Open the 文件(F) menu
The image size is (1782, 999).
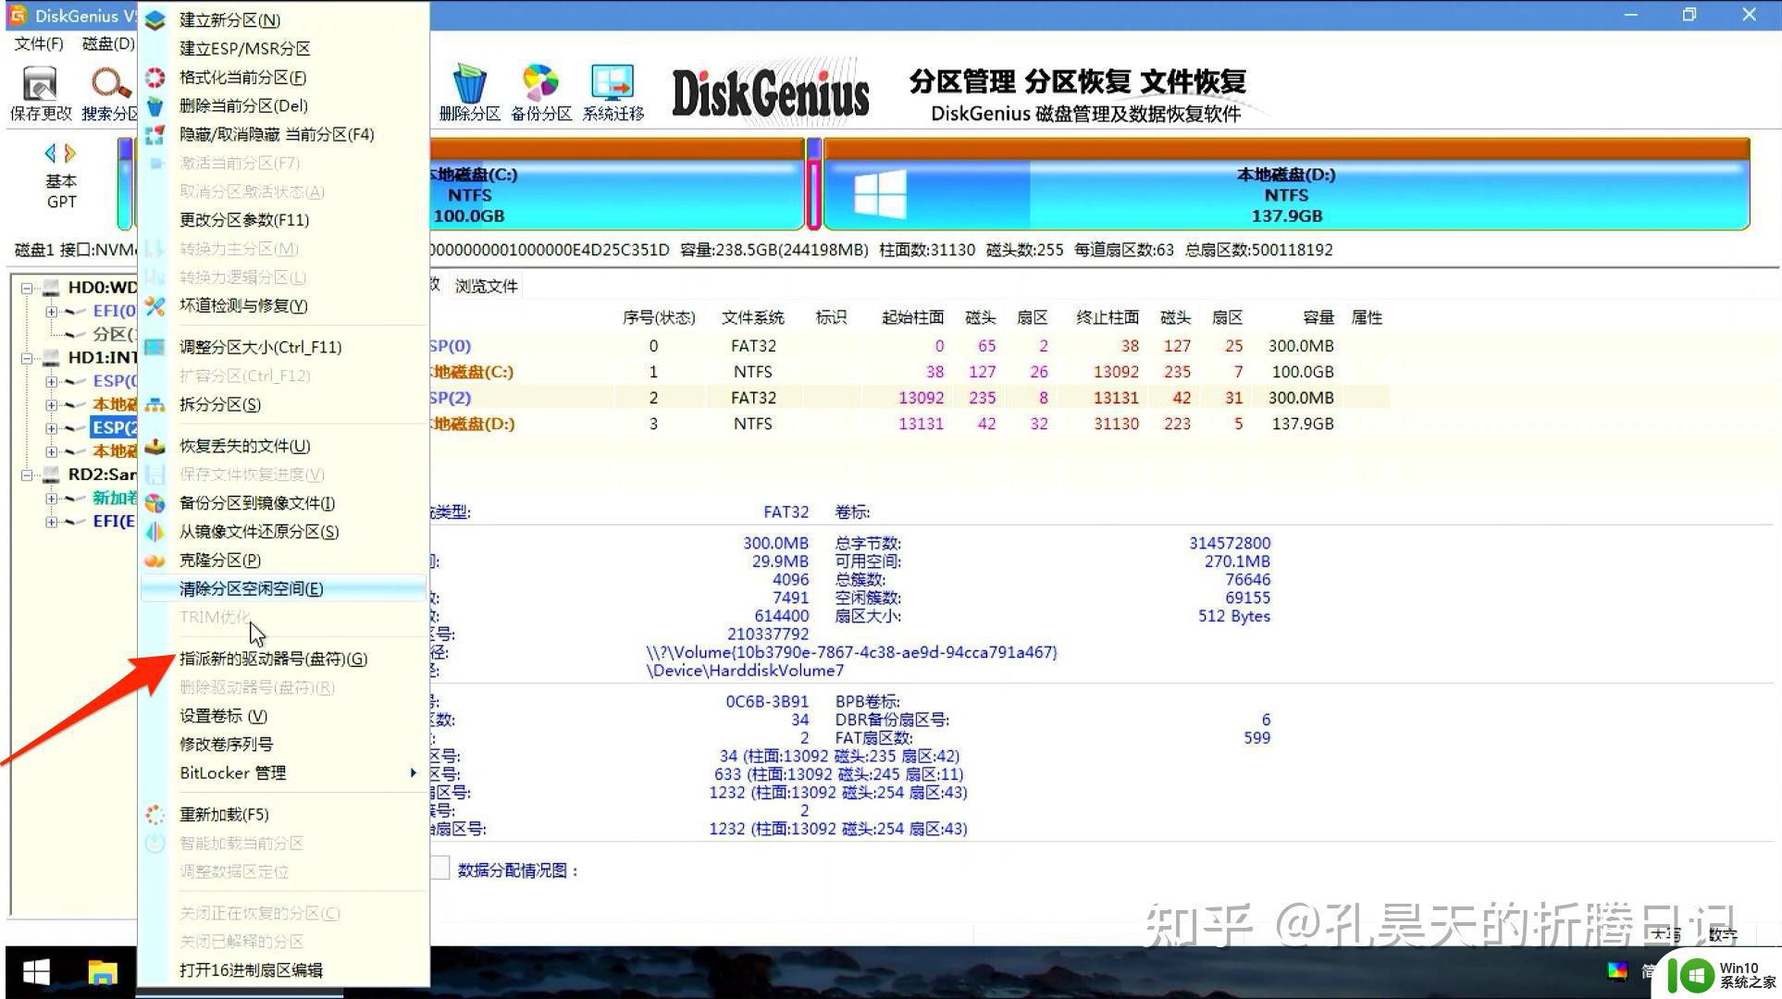39,43
